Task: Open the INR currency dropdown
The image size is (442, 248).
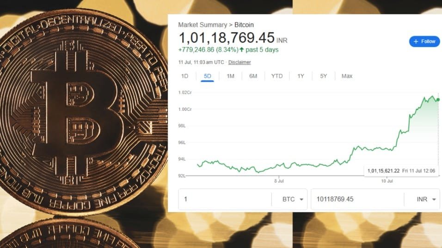Action: point(427,200)
